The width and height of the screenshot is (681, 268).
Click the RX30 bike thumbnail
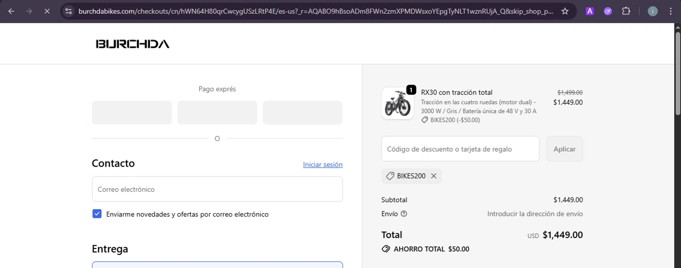pyautogui.click(x=398, y=103)
